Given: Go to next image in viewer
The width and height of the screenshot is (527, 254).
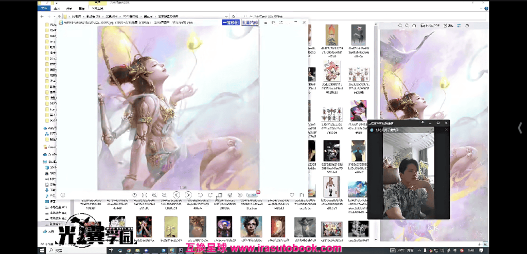Looking at the screenshot, I should tap(188, 195).
